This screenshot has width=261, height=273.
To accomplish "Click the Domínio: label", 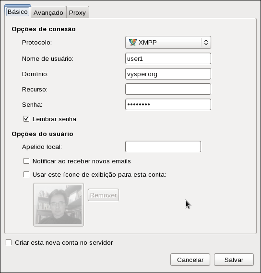I will 35,74.
